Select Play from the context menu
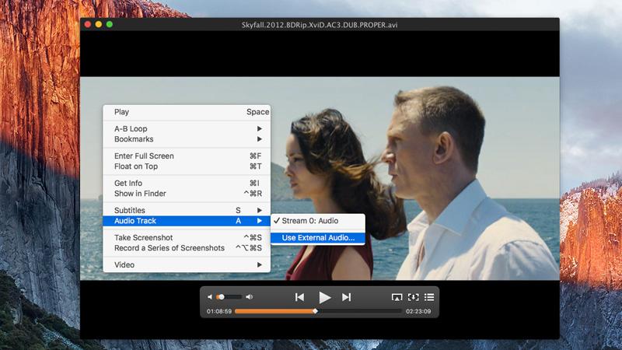 coord(187,112)
